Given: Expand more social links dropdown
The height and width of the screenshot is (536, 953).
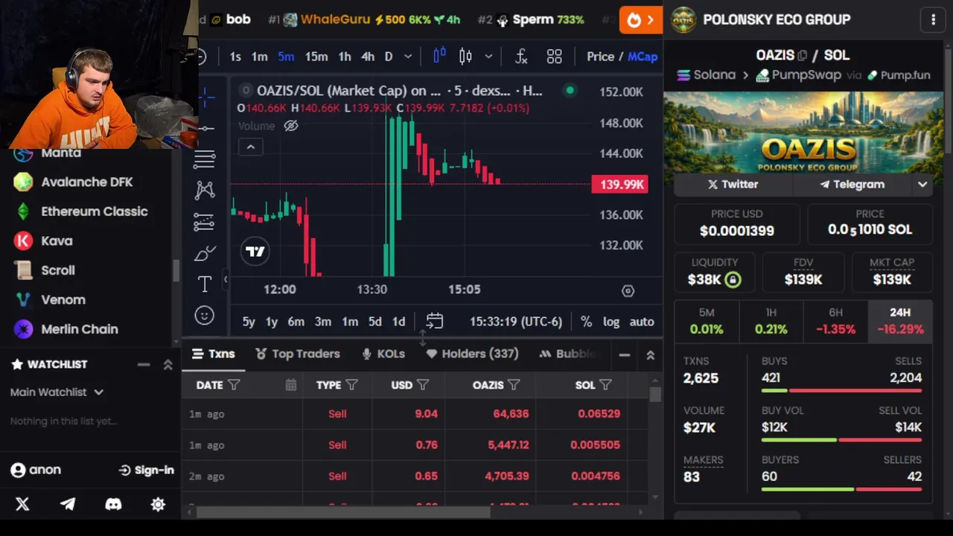Looking at the screenshot, I should point(922,185).
